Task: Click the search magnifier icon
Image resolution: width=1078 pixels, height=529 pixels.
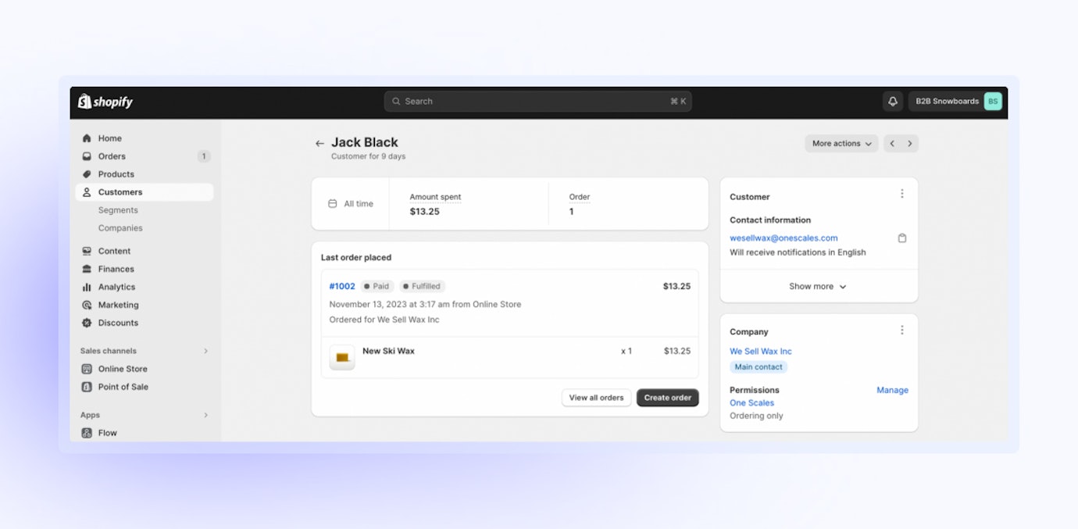Action: pyautogui.click(x=396, y=102)
